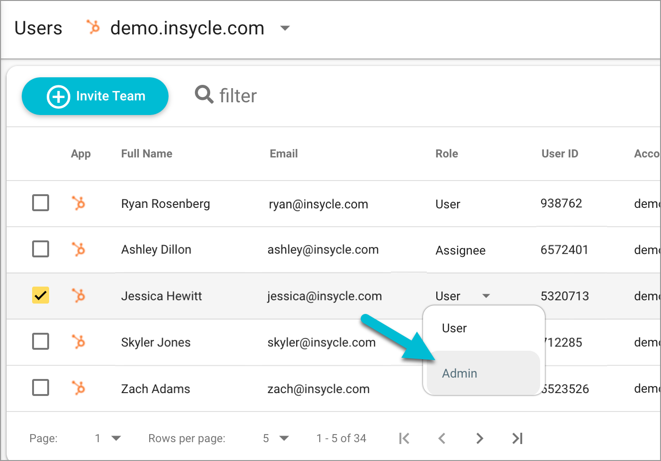Go to the previous page of users
The width and height of the screenshot is (661, 461).
442,438
